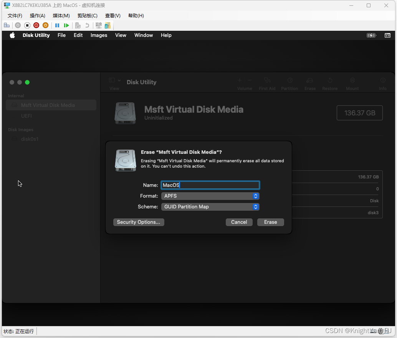The width and height of the screenshot is (397, 338).
Task: Open the 文件(F) menu
Action: (15, 16)
